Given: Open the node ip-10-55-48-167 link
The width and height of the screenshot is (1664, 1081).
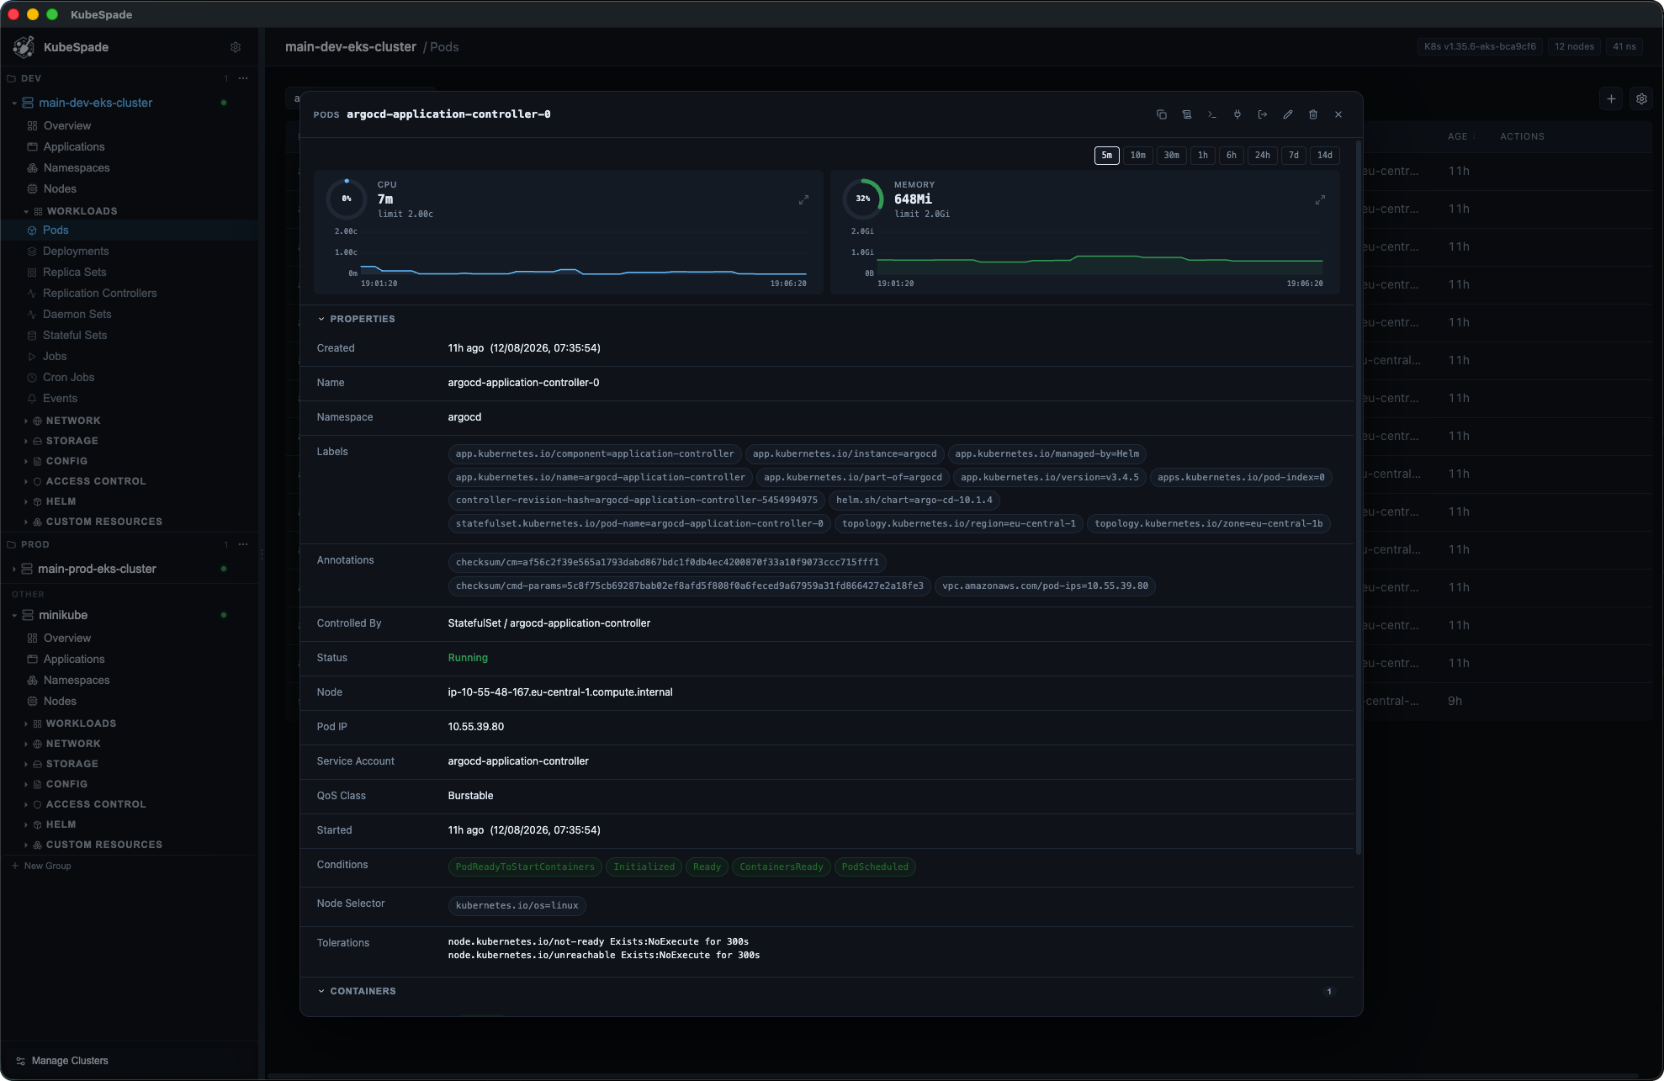Looking at the screenshot, I should tap(559, 692).
